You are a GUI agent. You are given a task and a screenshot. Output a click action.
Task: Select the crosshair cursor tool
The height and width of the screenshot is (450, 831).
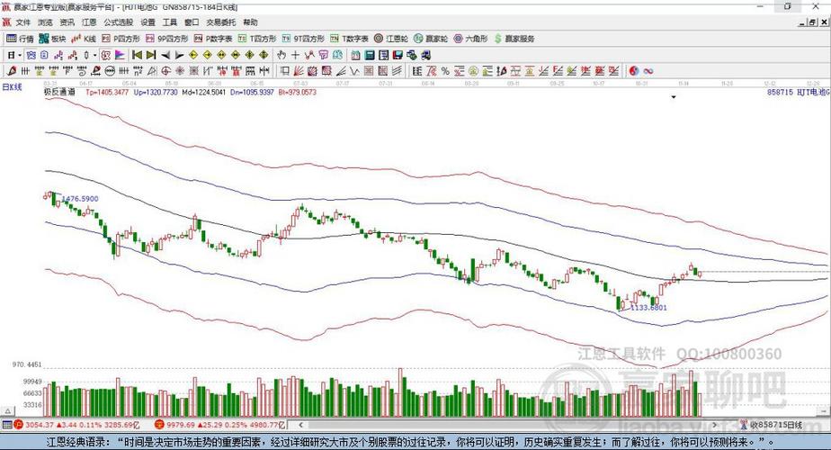point(295,55)
